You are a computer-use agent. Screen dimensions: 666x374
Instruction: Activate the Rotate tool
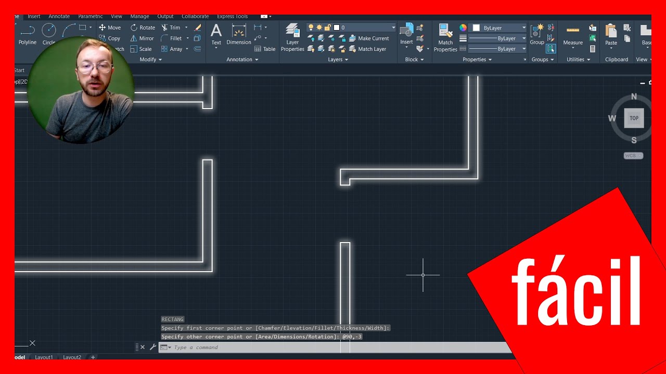pyautogui.click(x=143, y=28)
